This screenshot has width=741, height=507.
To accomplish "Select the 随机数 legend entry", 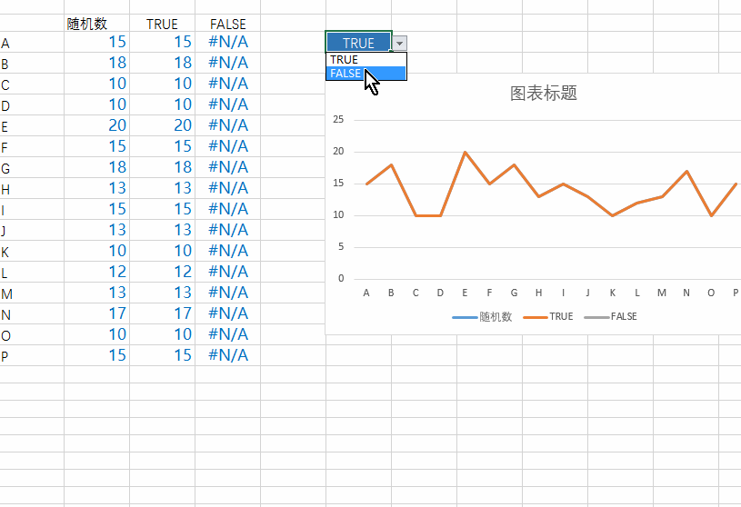I will pos(482,316).
